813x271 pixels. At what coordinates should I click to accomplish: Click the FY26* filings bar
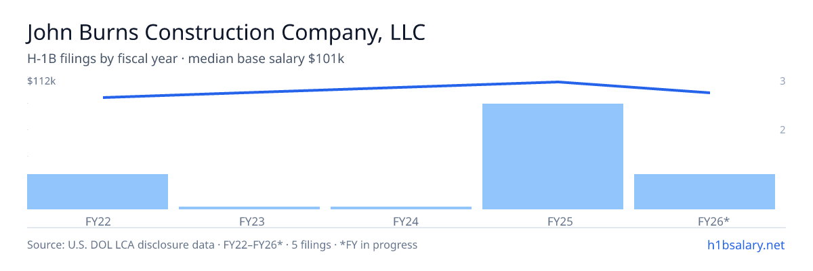click(705, 192)
